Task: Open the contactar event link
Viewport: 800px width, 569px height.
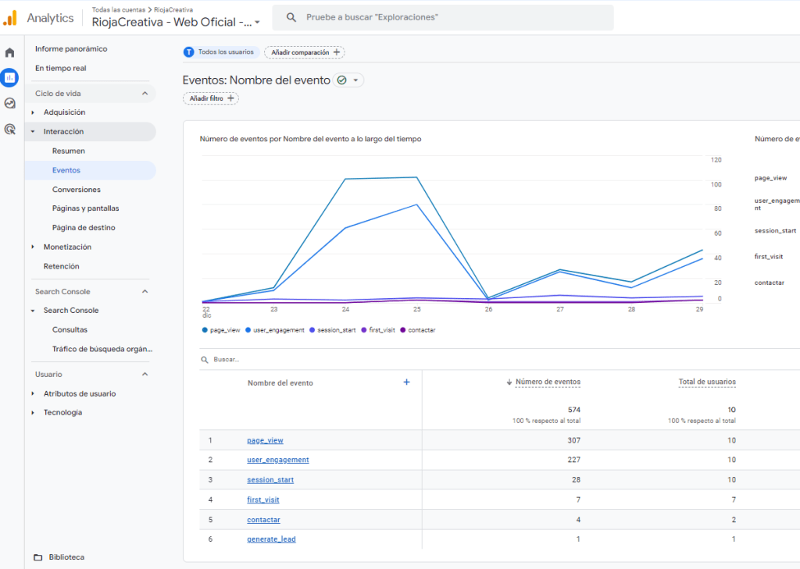Action: pyautogui.click(x=263, y=520)
